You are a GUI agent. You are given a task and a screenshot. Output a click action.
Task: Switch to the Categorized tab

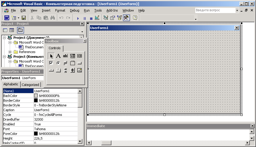point(30,85)
